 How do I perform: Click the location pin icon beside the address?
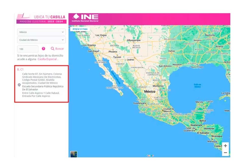coord(19,85)
